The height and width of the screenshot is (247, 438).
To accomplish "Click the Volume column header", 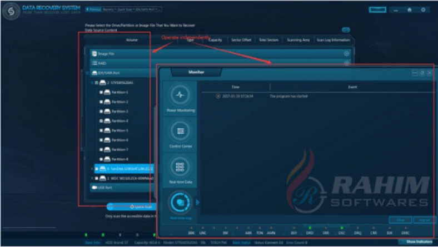I will pyautogui.click(x=132, y=40).
